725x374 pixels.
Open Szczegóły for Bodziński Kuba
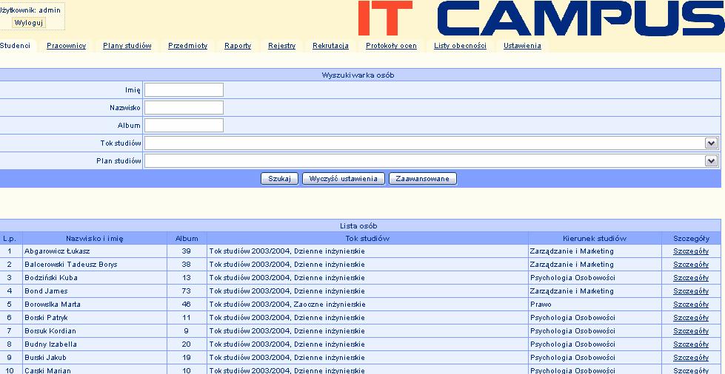point(691,278)
